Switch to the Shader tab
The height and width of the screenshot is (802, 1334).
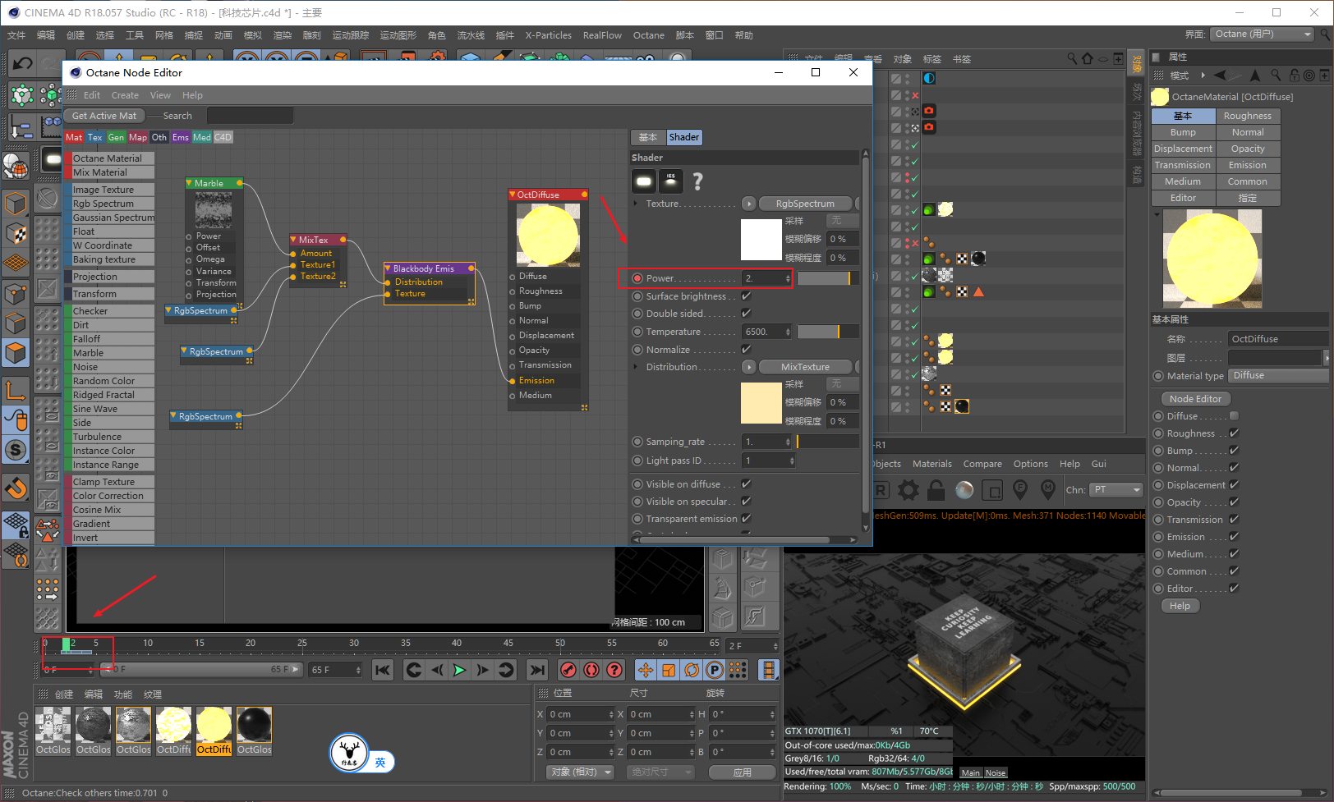(x=684, y=137)
